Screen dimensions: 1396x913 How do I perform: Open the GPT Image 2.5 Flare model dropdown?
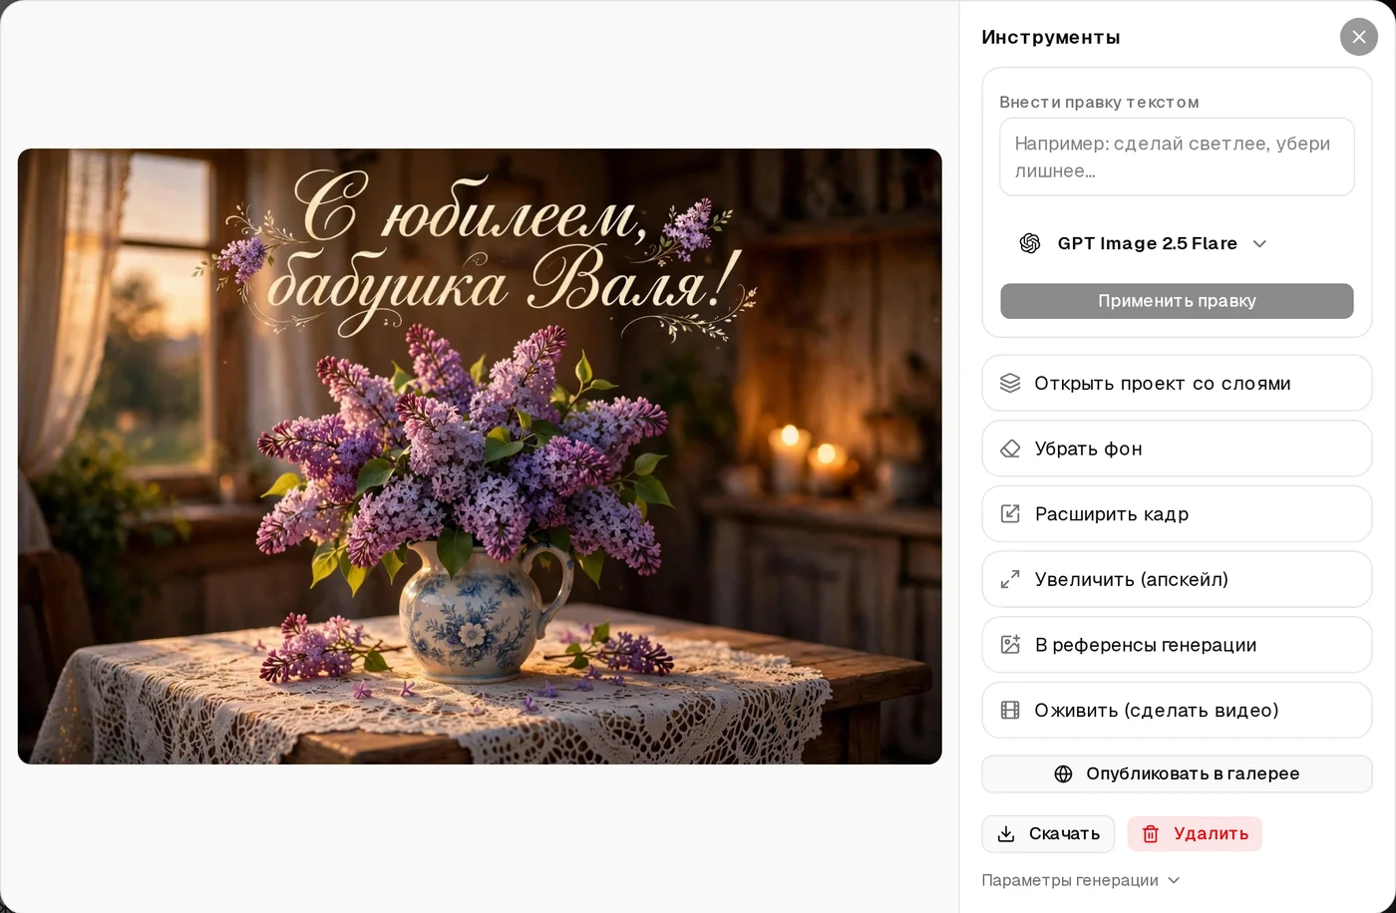pyautogui.click(x=1143, y=243)
